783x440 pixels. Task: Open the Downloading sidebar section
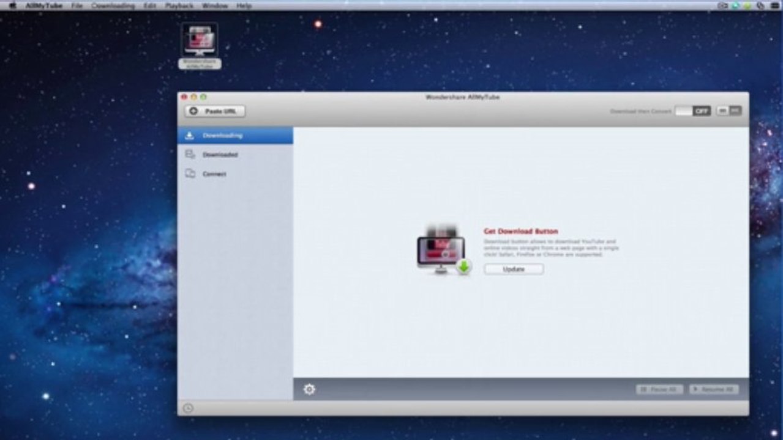click(x=235, y=135)
